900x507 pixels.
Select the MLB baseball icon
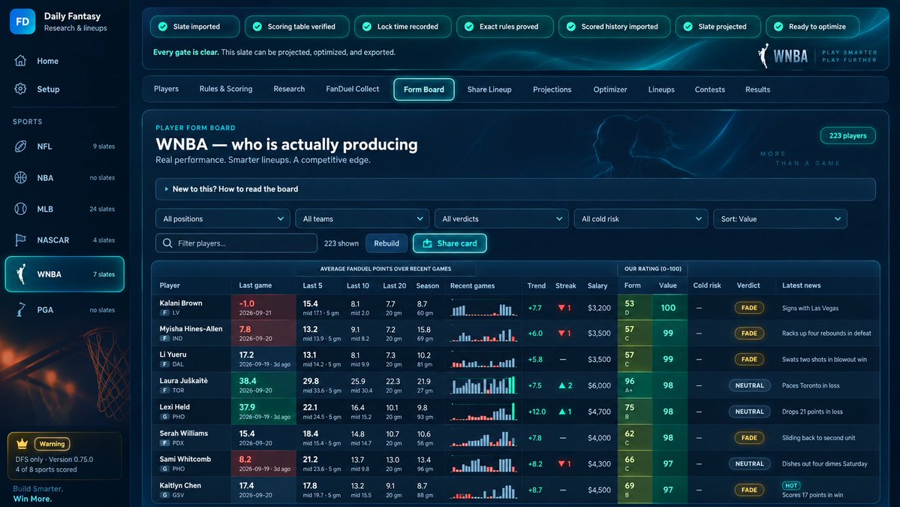click(20, 209)
